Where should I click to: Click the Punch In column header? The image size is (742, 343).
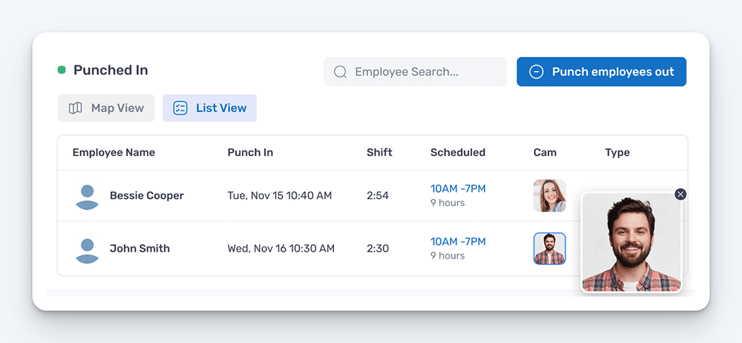pos(250,153)
